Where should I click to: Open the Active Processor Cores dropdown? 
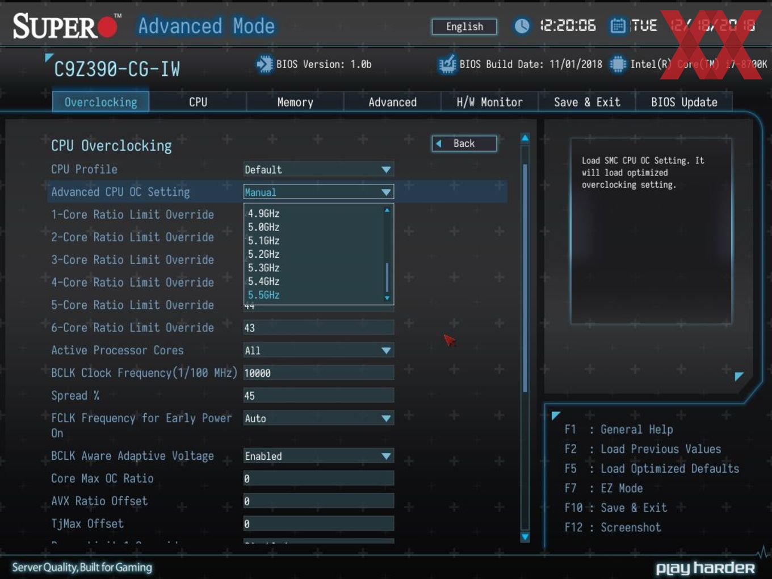click(x=318, y=351)
